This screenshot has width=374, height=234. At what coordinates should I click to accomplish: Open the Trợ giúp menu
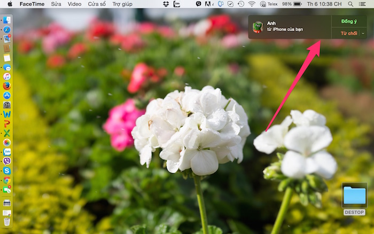coord(123,4)
